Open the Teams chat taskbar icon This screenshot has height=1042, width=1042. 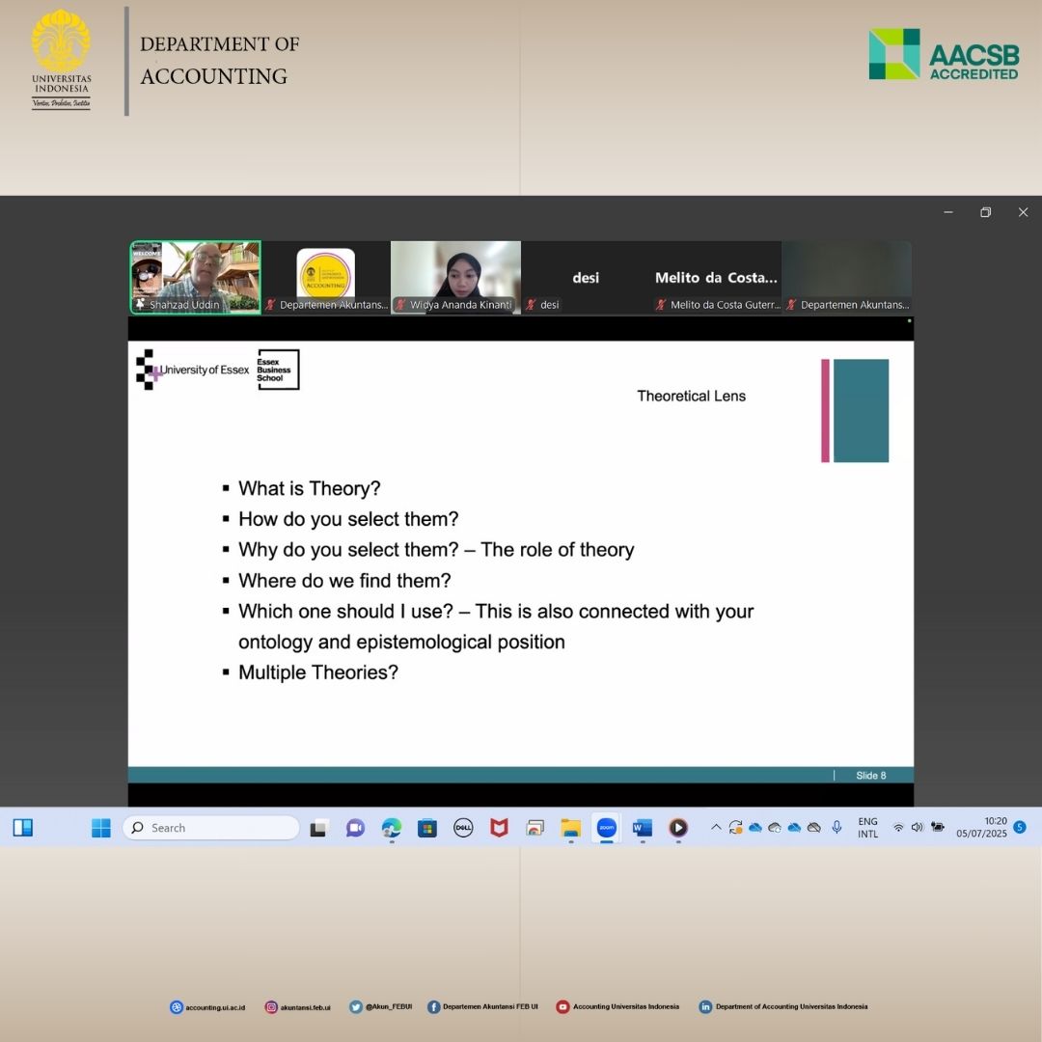coord(355,828)
